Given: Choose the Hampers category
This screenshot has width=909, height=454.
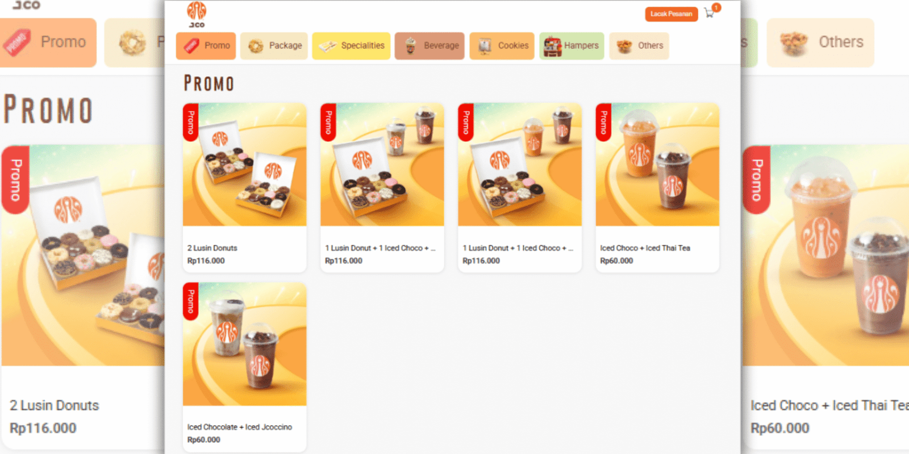Looking at the screenshot, I should tap(572, 45).
